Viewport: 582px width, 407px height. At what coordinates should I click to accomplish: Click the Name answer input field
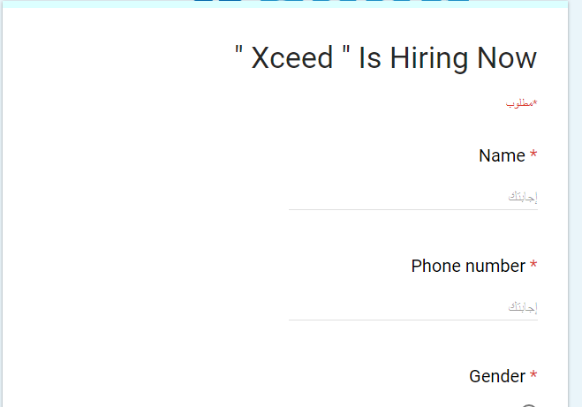click(412, 196)
